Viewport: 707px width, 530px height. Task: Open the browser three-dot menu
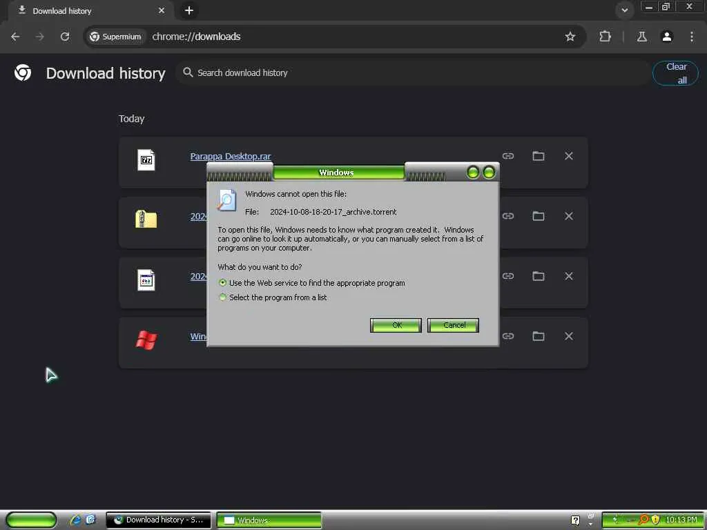point(692,37)
